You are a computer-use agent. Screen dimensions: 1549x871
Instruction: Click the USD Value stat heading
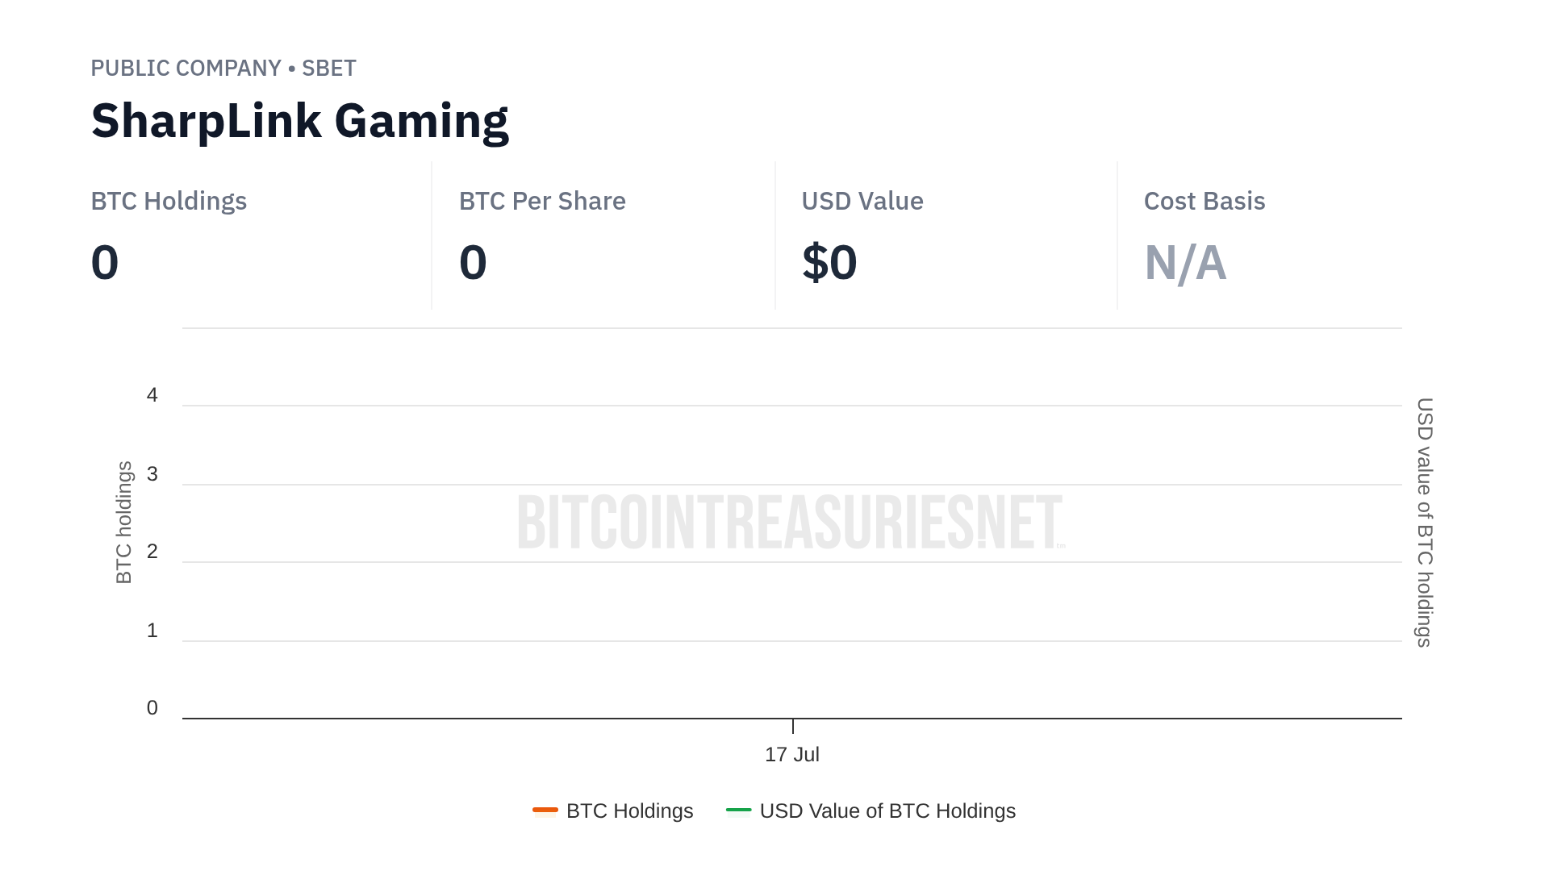[x=862, y=201]
